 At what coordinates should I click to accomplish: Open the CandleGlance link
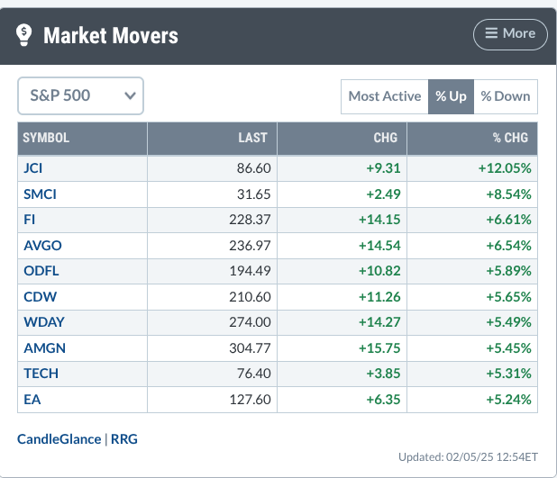click(59, 439)
